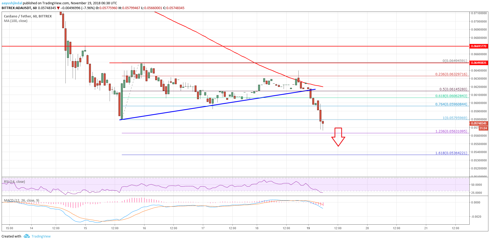This screenshot has height=241, width=490.
Task: Click the RSI 25.0000 axis value
Action: click(x=477, y=193)
